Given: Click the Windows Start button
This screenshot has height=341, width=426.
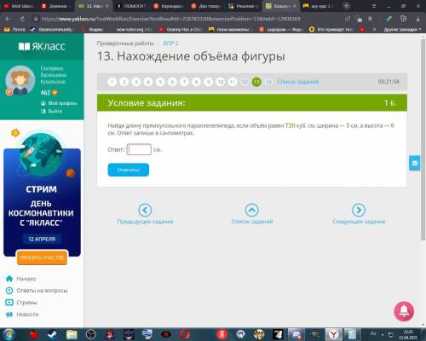Looking at the screenshot, I should tap(9, 334).
